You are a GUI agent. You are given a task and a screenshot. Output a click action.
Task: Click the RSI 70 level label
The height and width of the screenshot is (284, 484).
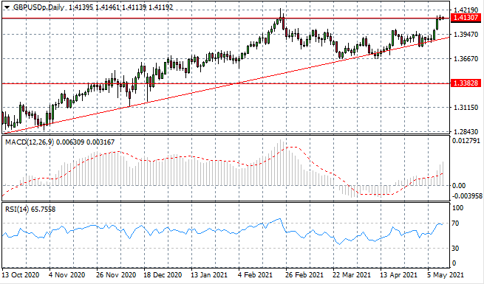click(x=455, y=223)
